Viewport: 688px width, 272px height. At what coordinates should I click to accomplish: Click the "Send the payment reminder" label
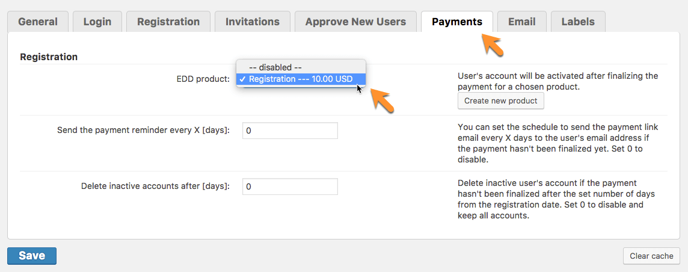pyautogui.click(x=144, y=131)
